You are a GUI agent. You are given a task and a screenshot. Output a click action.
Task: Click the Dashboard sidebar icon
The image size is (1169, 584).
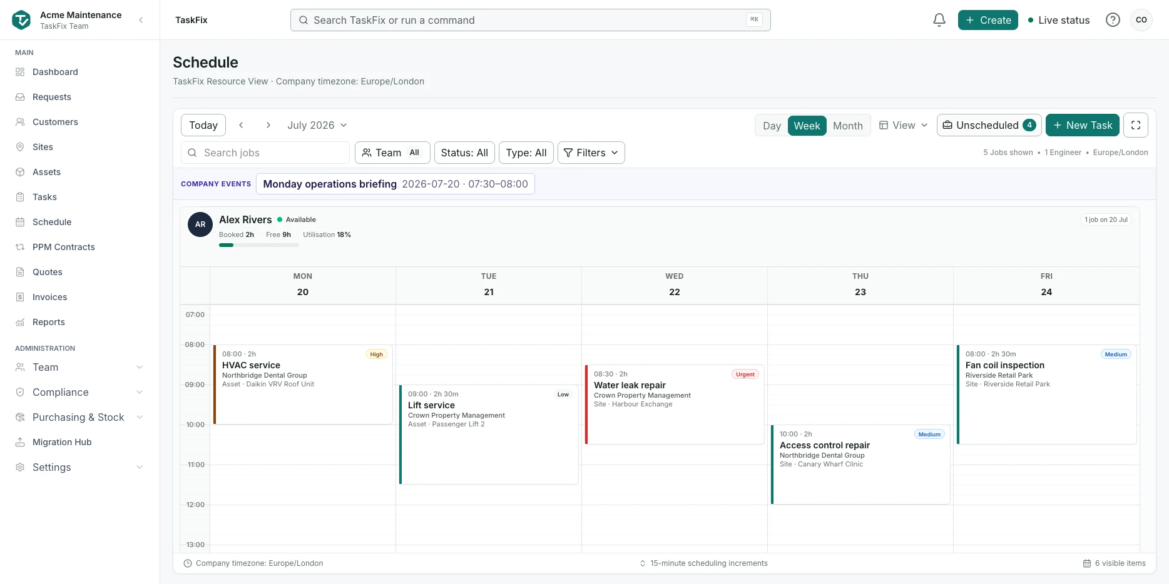point(20,72)
